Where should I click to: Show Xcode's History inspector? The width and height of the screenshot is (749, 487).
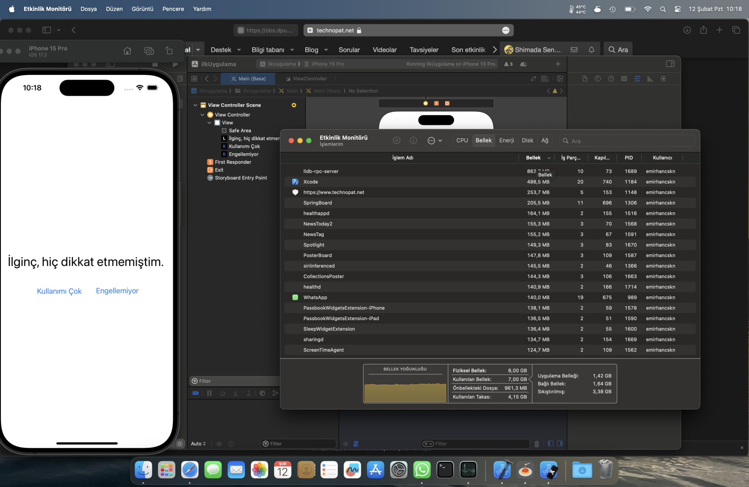click(598, 78)
